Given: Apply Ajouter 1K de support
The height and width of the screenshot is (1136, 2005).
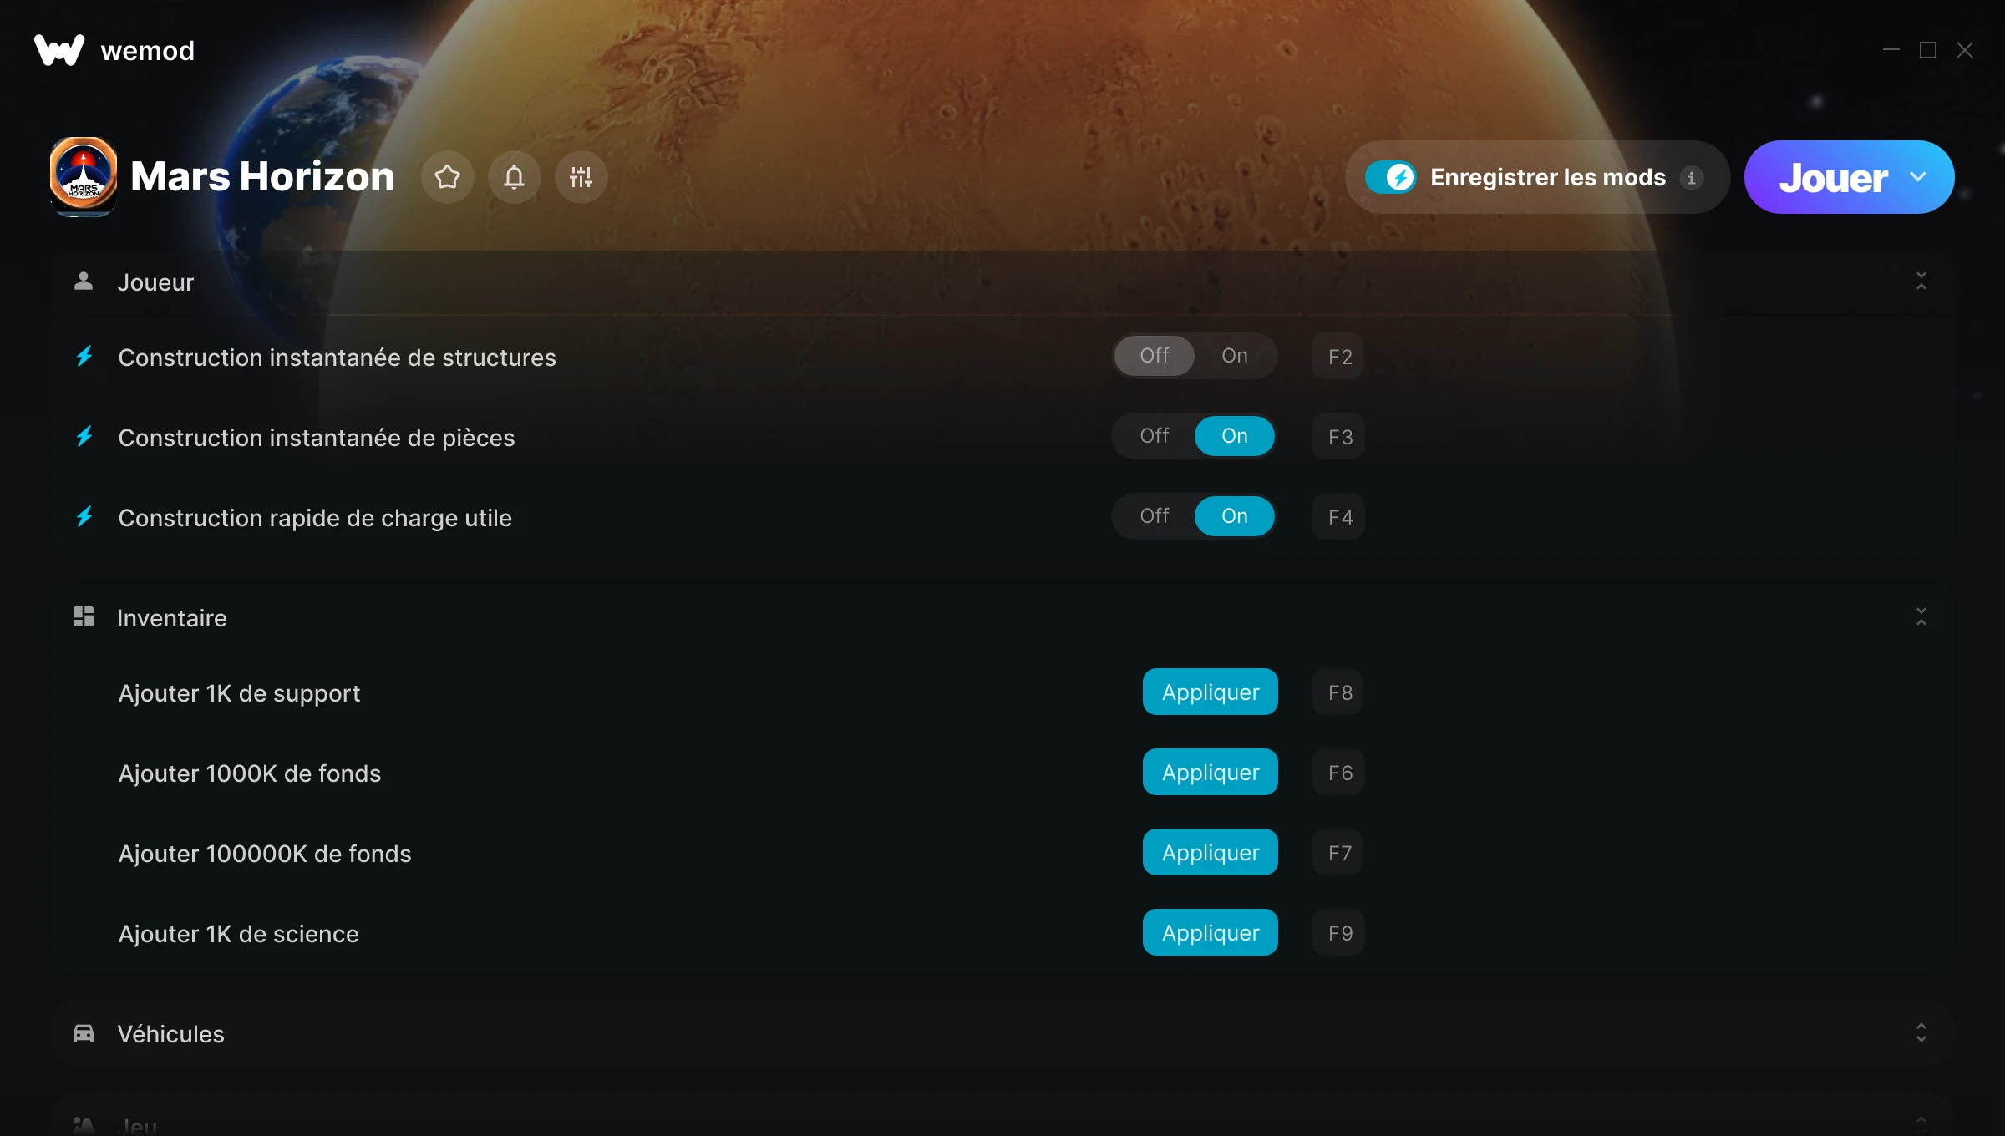Looking at the screenshot, I should coord(1210,692).
